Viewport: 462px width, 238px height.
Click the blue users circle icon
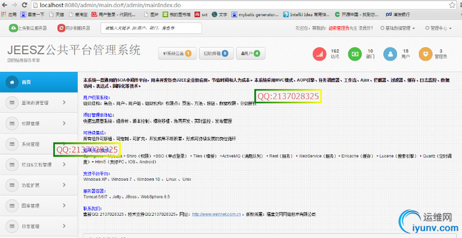[390, 54]
